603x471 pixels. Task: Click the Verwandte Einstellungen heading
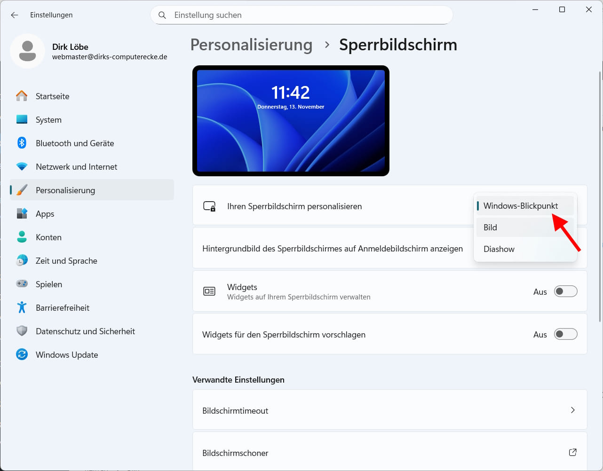238,380
